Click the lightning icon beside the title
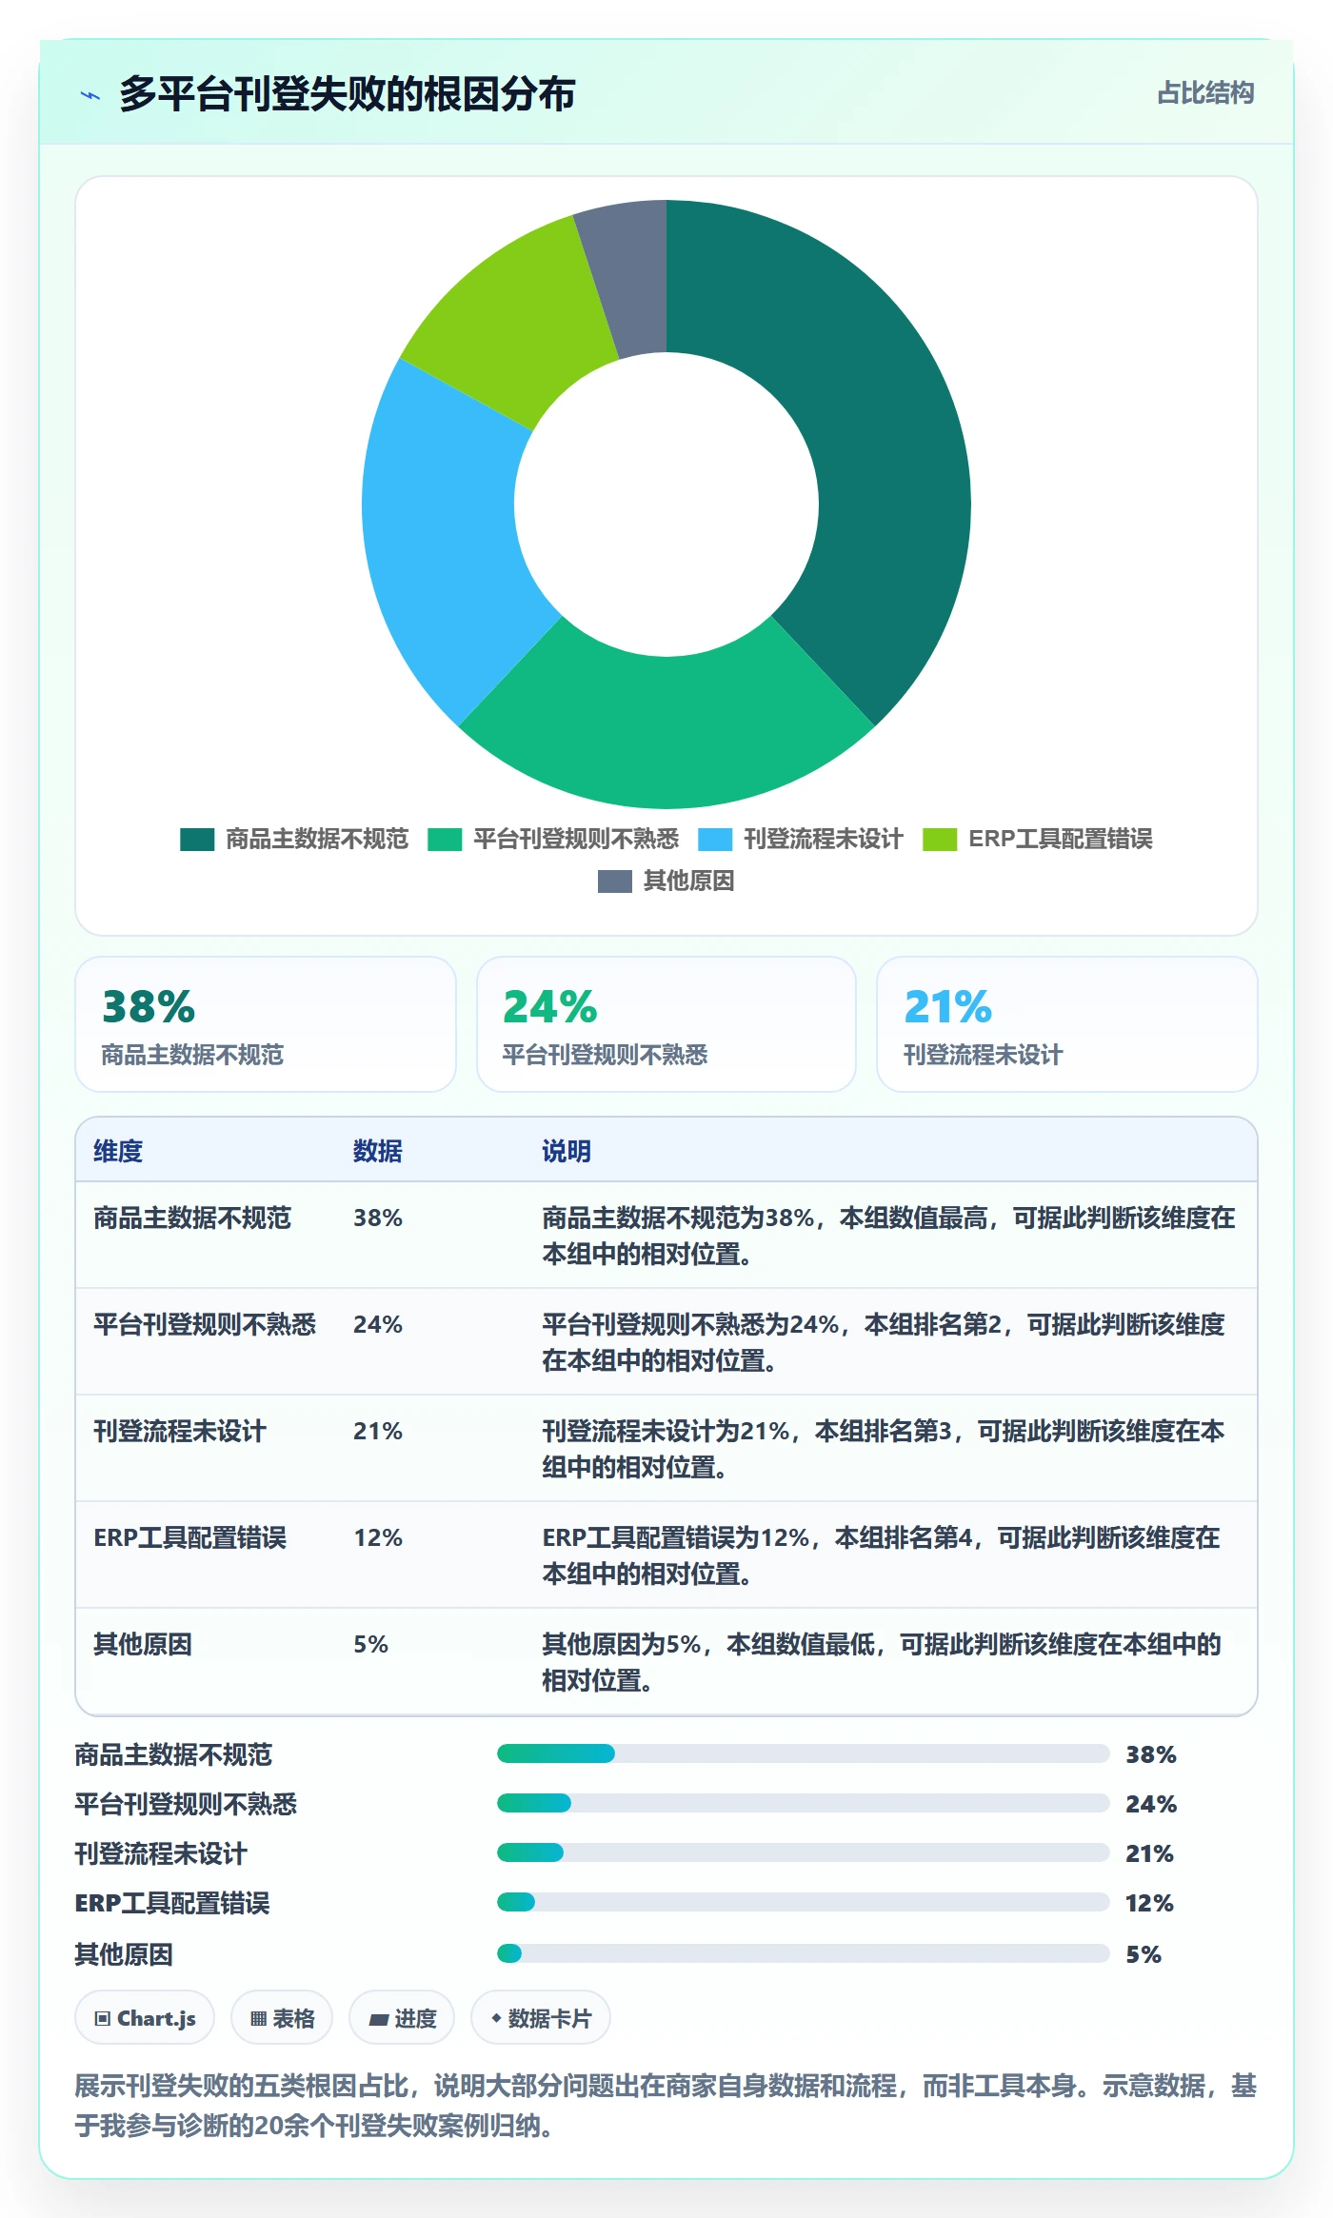Screen dimensions: 1333x2218 [x=90, y=95]
